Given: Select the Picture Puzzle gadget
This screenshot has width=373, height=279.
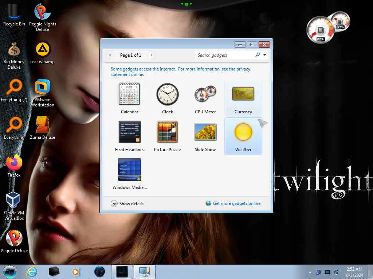Looking at the screenshot, I should pyautogui.click(x=168, y=136).
